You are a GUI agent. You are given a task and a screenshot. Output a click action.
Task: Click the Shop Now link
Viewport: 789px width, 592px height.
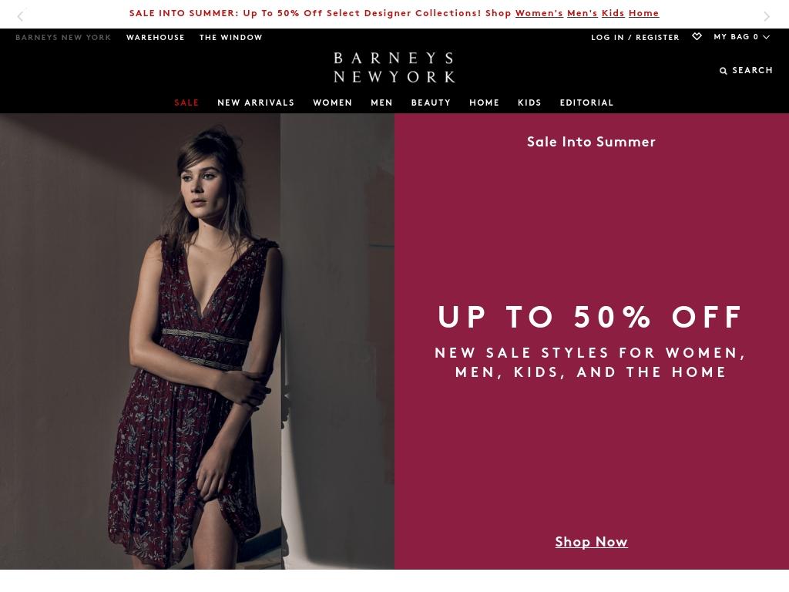coord(591,542)
